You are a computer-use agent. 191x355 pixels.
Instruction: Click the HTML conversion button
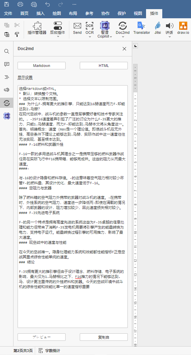coord(104,66)
